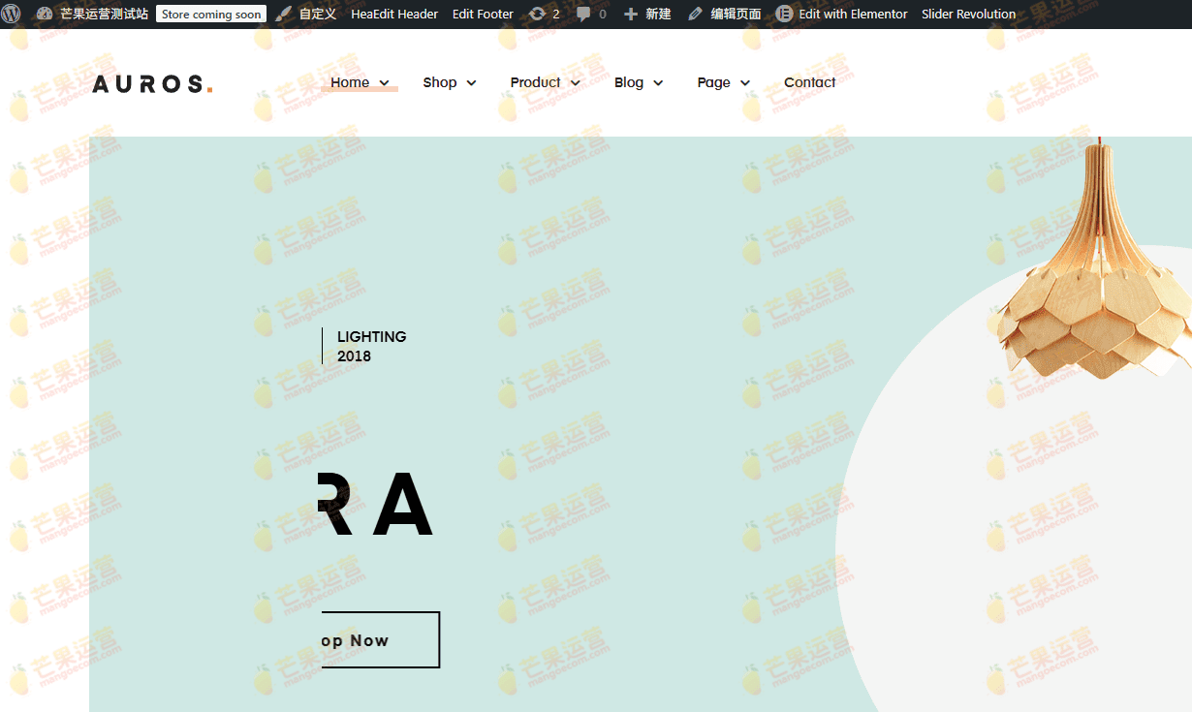The image size is (1192, 712).
Task: Click the paintbrush Customize icon
Action: pyautogui.click(x=283, y=14)
